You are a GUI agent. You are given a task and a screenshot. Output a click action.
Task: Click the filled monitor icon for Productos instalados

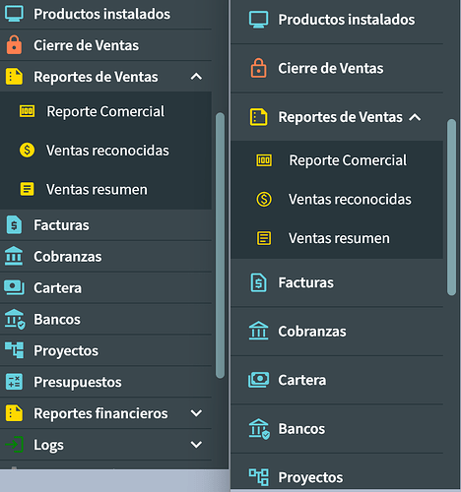[14, 14]
